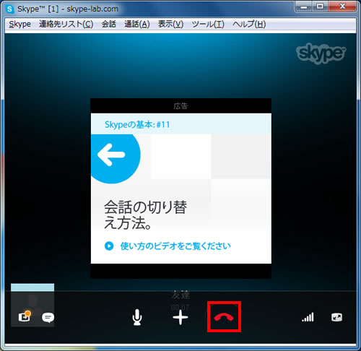
Task: Click the plus button to add participants
Action: 180,317
